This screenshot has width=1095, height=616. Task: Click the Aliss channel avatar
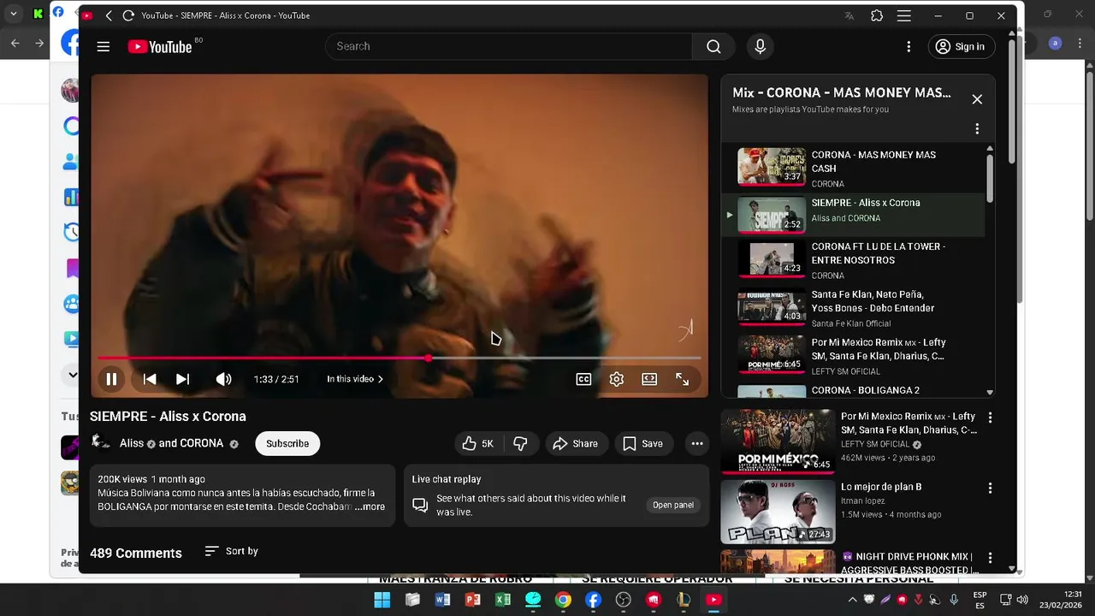pos(101,443)
